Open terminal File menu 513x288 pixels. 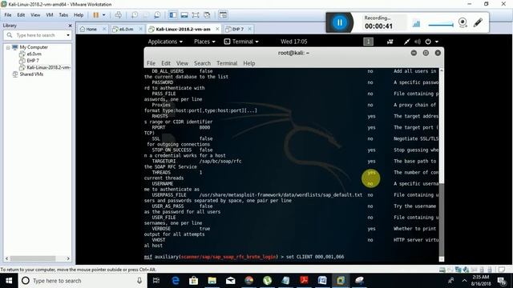click(x=151, y=63)
